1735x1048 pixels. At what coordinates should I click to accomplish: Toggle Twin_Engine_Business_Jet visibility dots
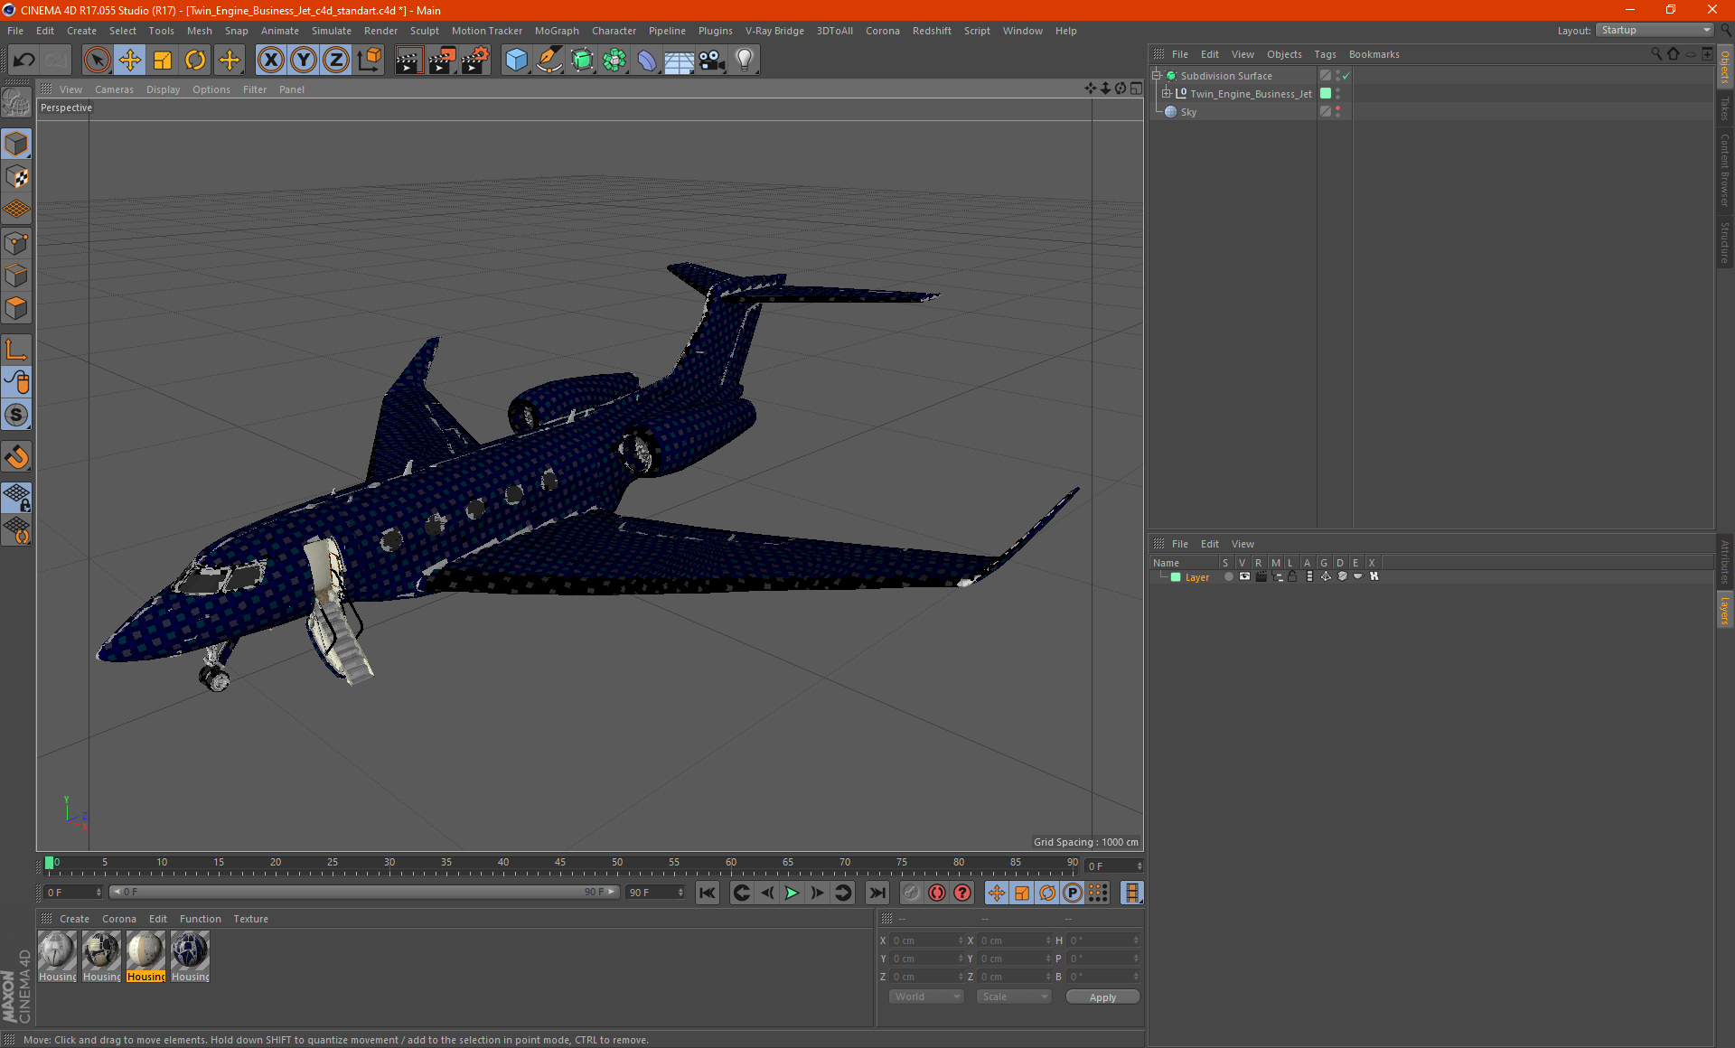tap(1337, 94)
